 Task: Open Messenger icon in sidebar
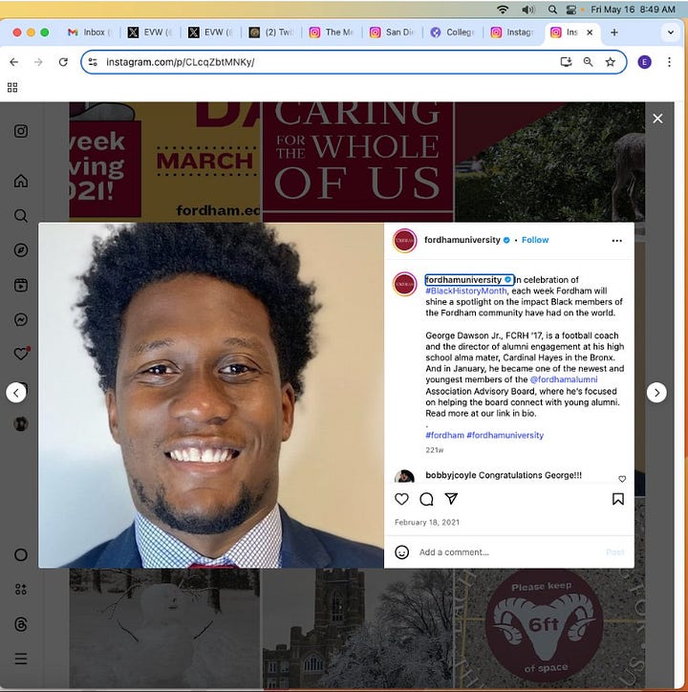pyautogui.click(x=21, y=319)
